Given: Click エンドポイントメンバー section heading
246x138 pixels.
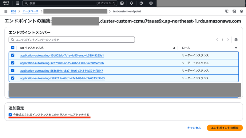Looking at the screenshot, I should pos(30,33).
